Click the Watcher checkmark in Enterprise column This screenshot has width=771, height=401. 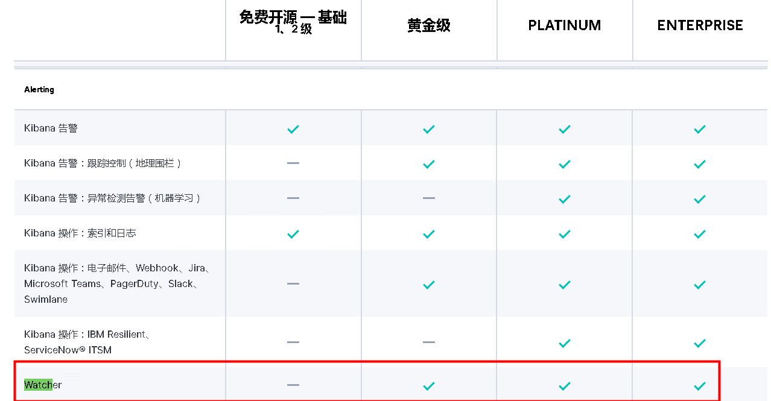pos(700,385)
